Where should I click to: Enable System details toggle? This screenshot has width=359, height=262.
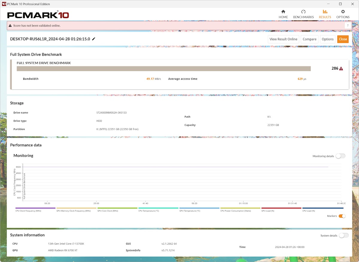[x=344, y=235]
